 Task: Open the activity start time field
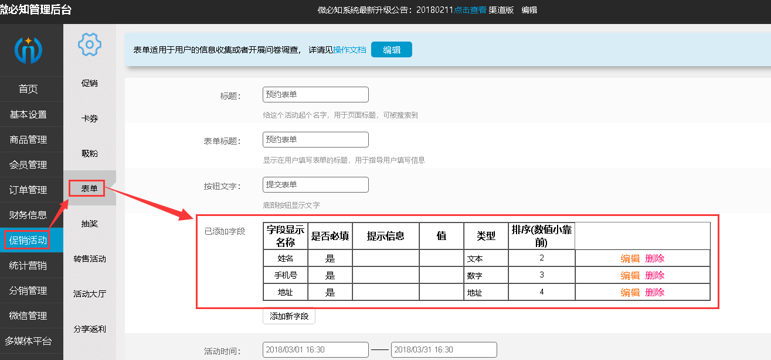[315, 349]
